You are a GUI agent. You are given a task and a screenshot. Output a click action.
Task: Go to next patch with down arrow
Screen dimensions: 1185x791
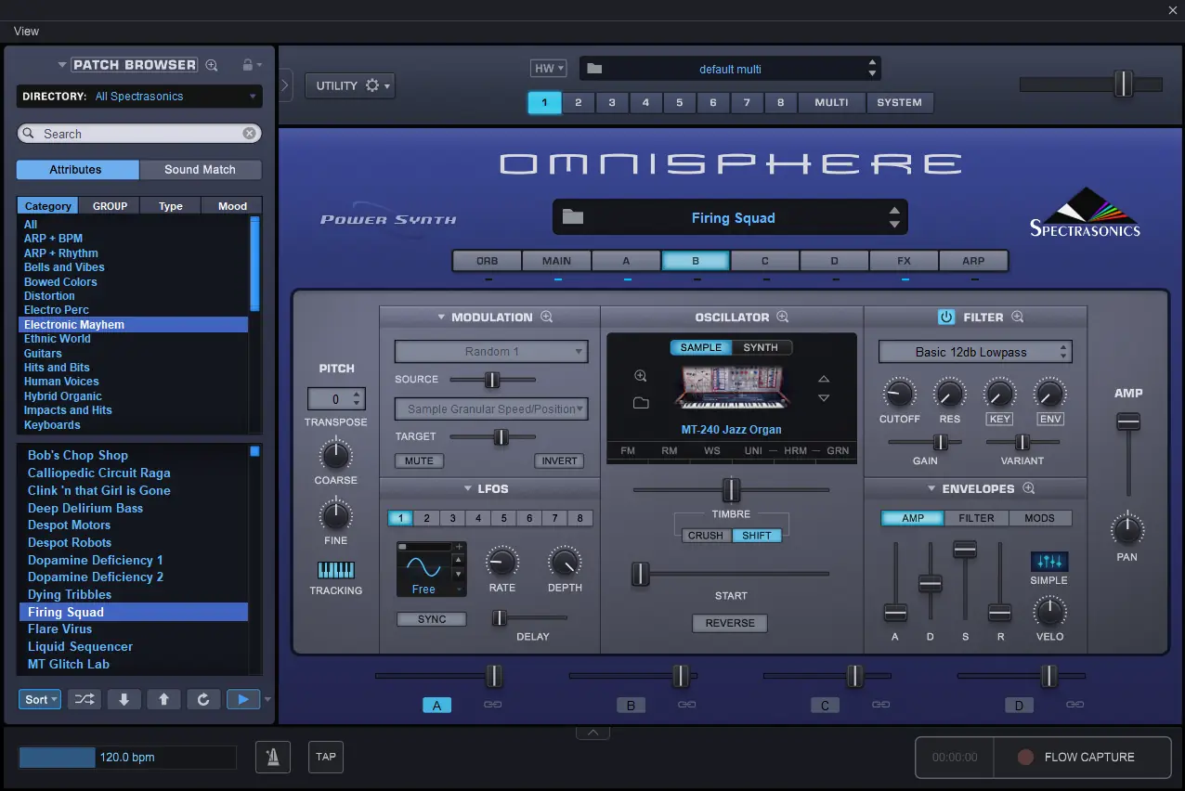pyautogui.click(x=124, y=699)
